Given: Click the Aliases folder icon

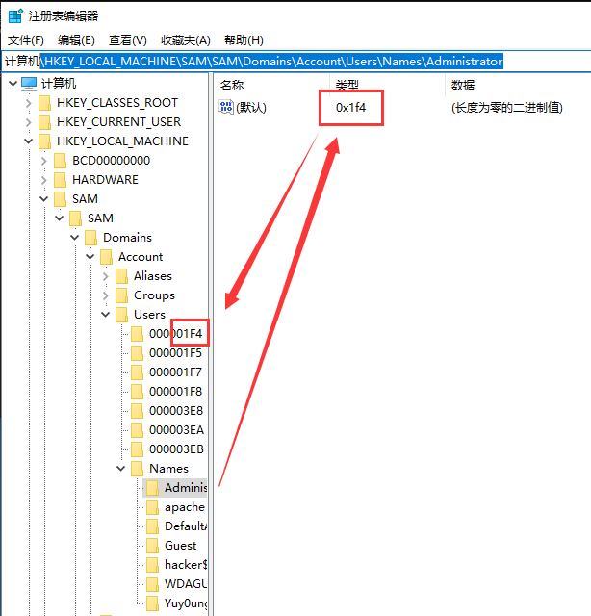Looking at the screenshot, I should 121,276.
